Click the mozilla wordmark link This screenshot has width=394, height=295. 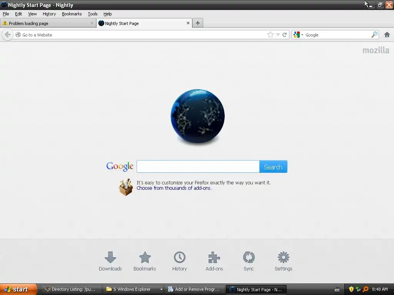coord(376,50)
